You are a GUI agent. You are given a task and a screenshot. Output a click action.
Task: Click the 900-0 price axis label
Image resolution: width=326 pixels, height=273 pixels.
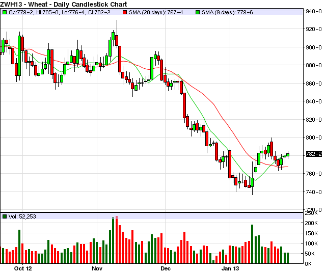(x=314, y=47)
